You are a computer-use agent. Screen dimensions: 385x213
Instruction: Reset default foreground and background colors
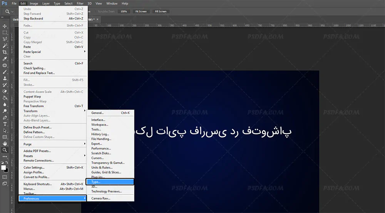click(x=2, y=163)
